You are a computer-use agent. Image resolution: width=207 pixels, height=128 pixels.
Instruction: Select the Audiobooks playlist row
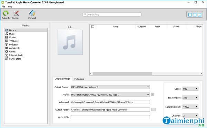pyautogui.click(x=26, y=48)
